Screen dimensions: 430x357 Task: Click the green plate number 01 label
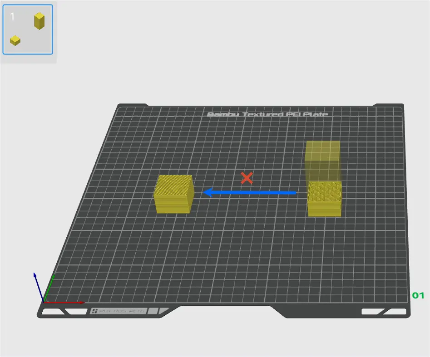tap(418, 295)
